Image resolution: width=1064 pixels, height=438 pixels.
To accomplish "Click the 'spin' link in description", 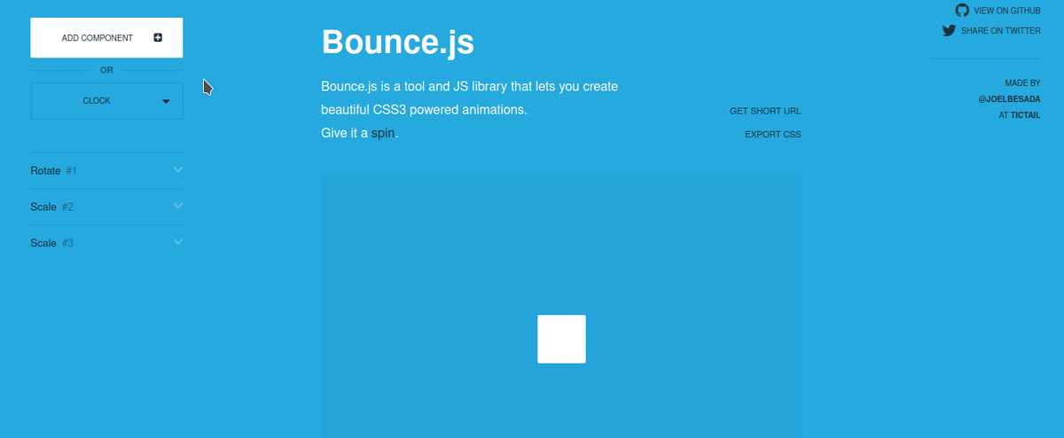I will [383, 133].
